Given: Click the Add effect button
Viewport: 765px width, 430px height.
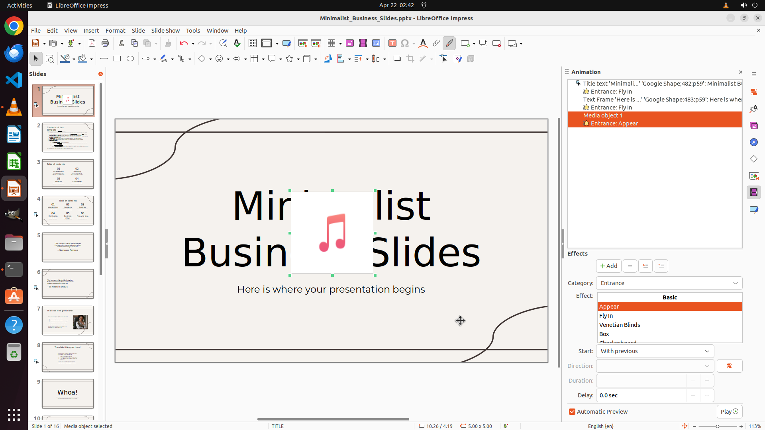Looking at the screenshot, I should [x=608, y=266].
